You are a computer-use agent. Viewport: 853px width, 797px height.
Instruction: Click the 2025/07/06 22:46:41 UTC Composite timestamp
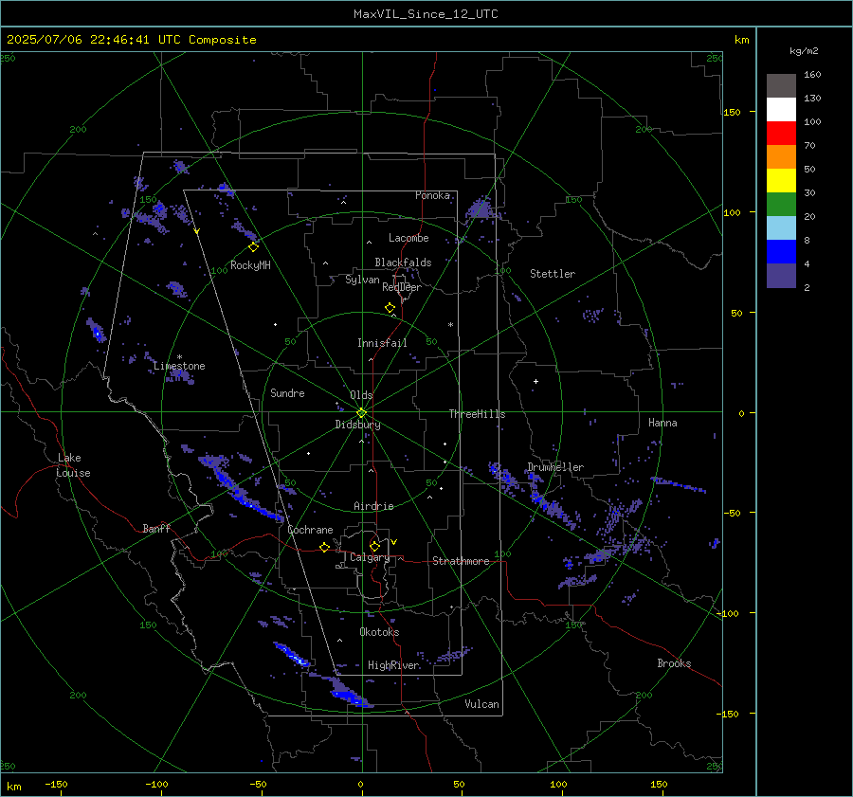[131, 40]
